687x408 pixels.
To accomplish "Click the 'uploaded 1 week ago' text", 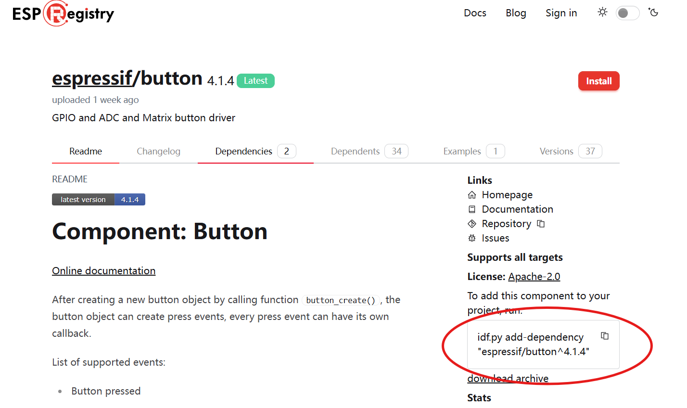I will click(95, 100).
